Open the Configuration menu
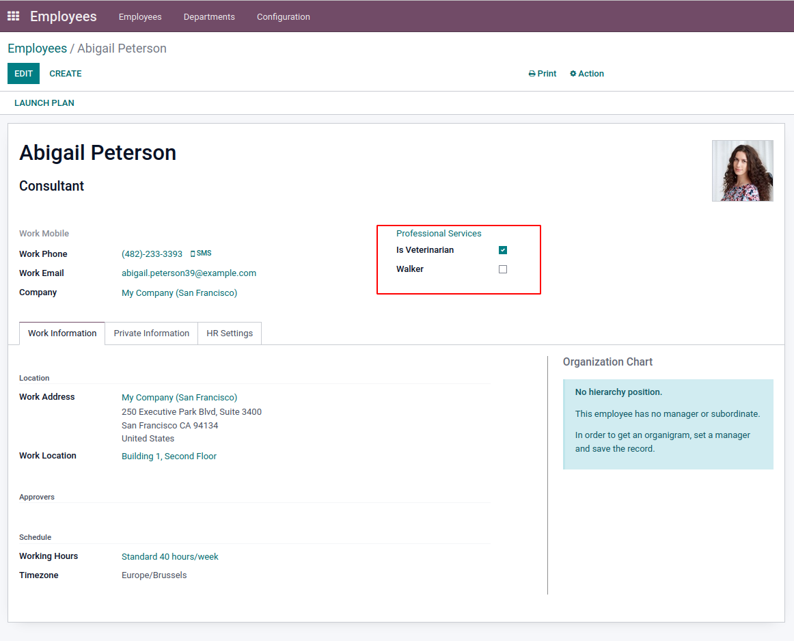Screen dimensions: 794x641 pos(283,16)
